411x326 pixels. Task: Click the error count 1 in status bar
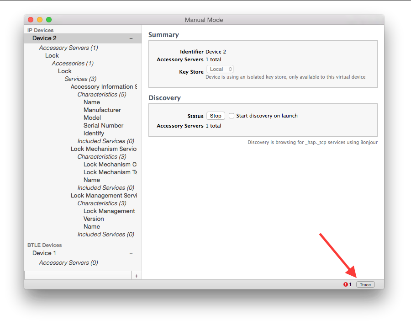[x=350, y=284]
